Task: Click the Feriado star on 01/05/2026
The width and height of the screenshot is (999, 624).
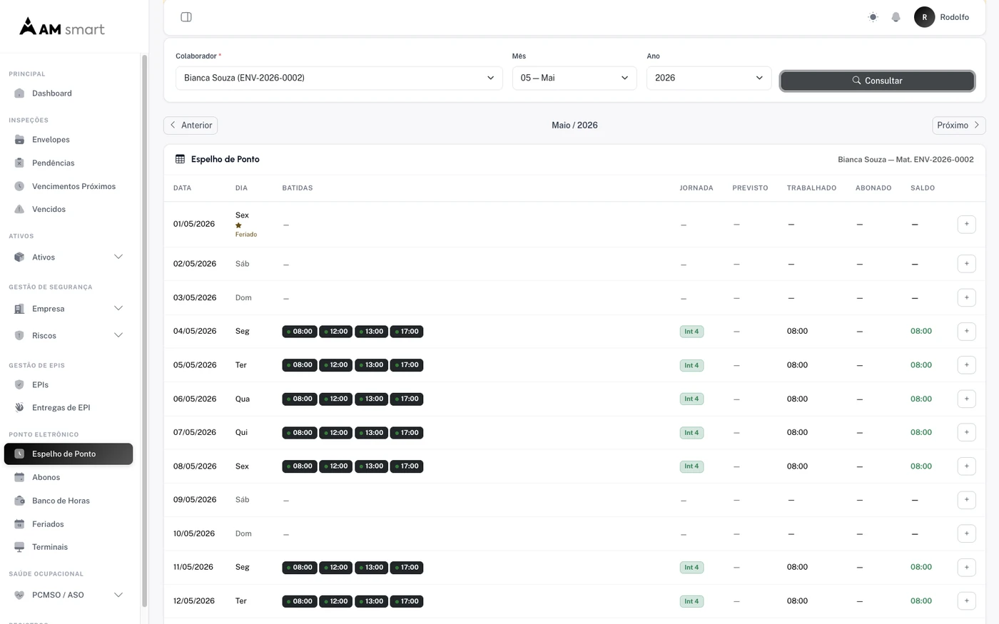Action: click(238, 225)
